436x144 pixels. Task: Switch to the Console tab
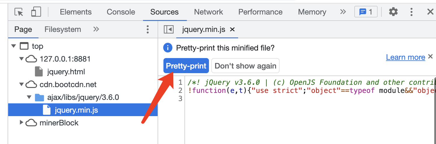click(121, 12)
